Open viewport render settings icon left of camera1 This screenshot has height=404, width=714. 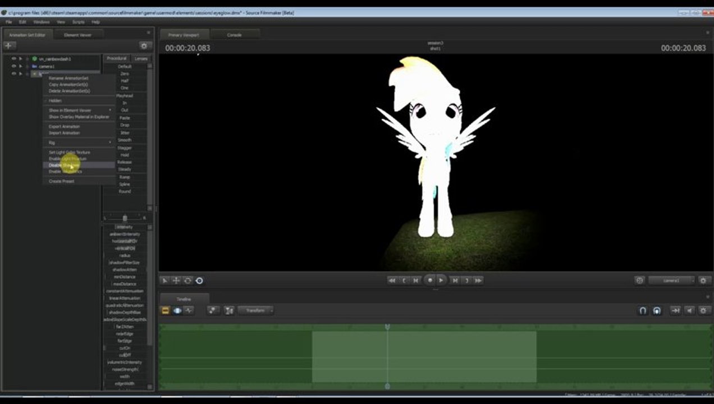(x=639, y=281)
